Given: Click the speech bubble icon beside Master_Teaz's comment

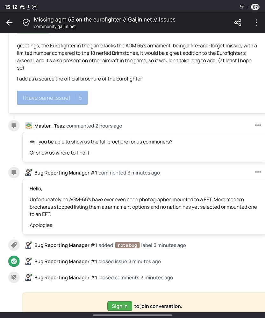Looking at the screenshot, I should click(14, 126).
